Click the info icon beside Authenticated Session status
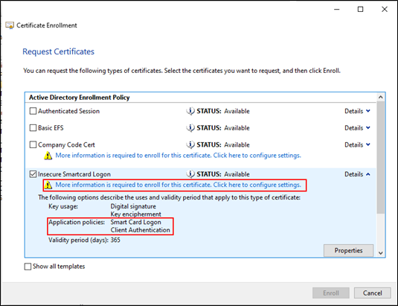The height and width of the screenshot is (306, 398). (x=190, y=111)
